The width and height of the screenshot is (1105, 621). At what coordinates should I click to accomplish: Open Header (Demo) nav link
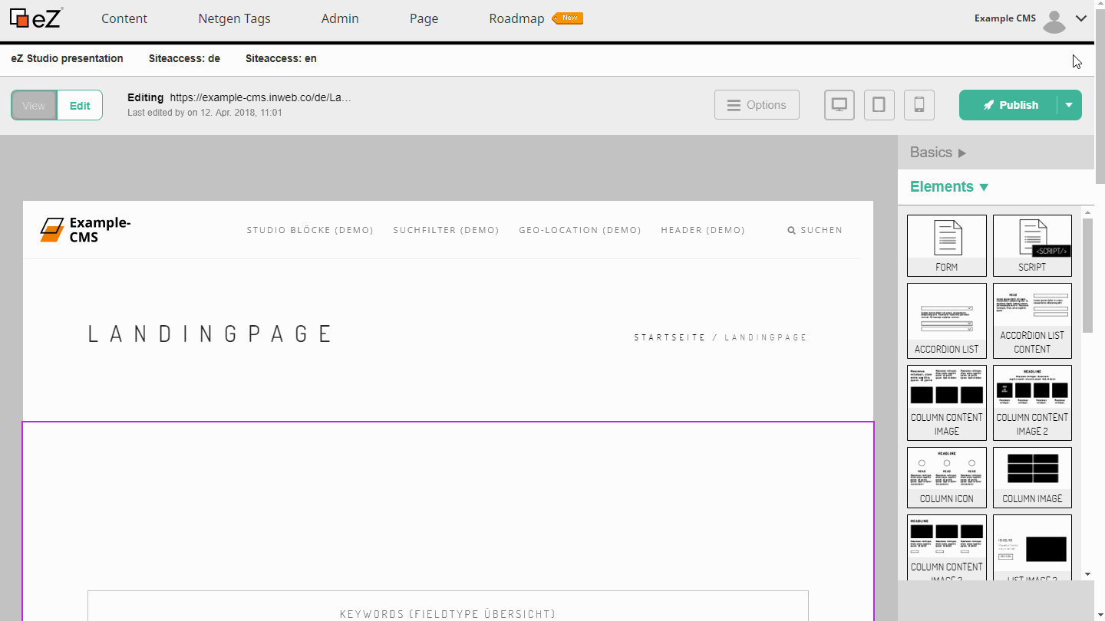point(703,230)
